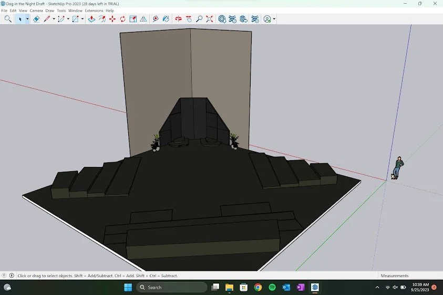Select the Pan hand tool

tap(189, 19)
